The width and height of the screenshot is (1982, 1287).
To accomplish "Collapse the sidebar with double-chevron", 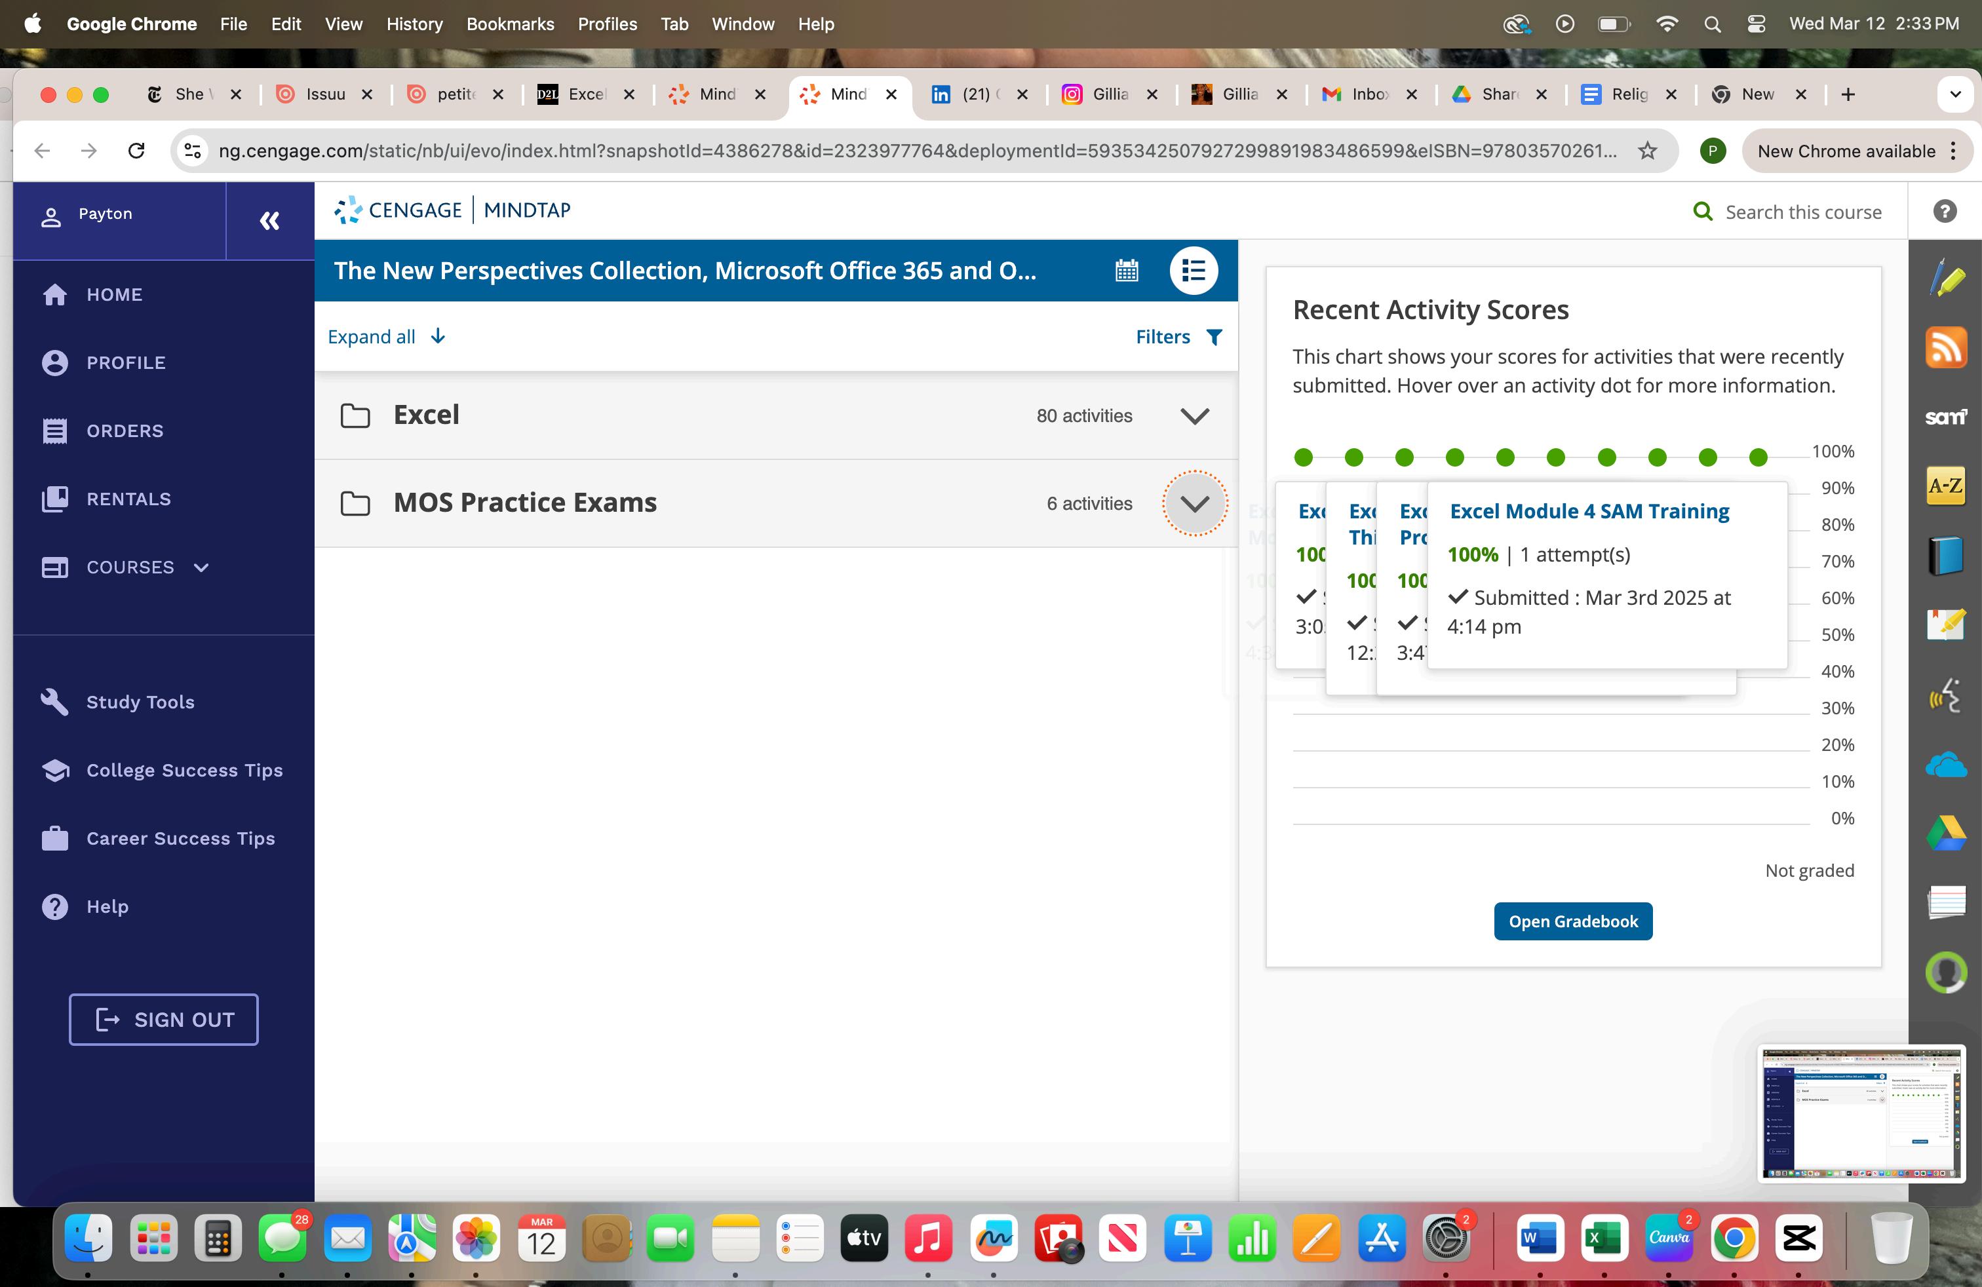I will (x=269, y=221).
